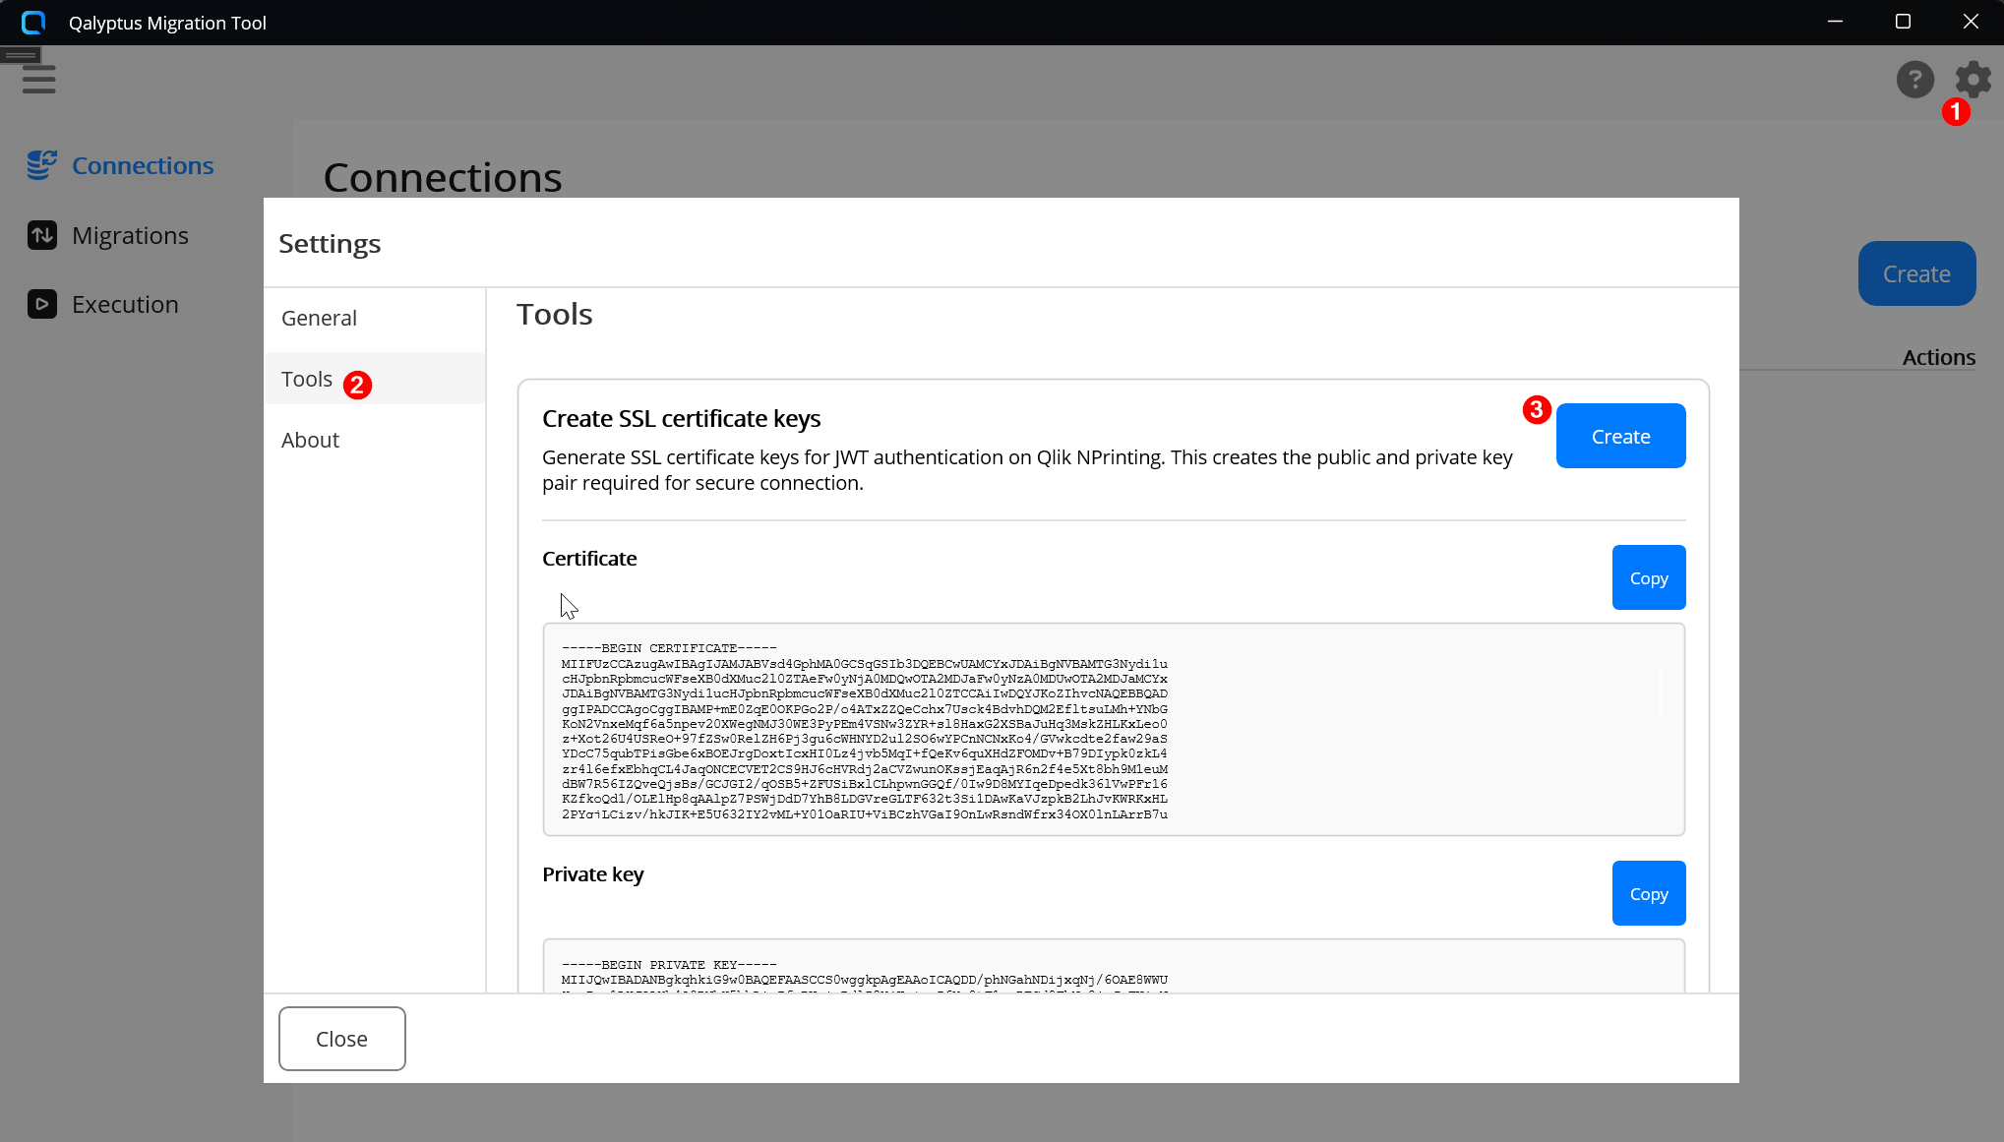Open Execution using its play icon
Screen dimensions: 2004x1142
(41, 304)
